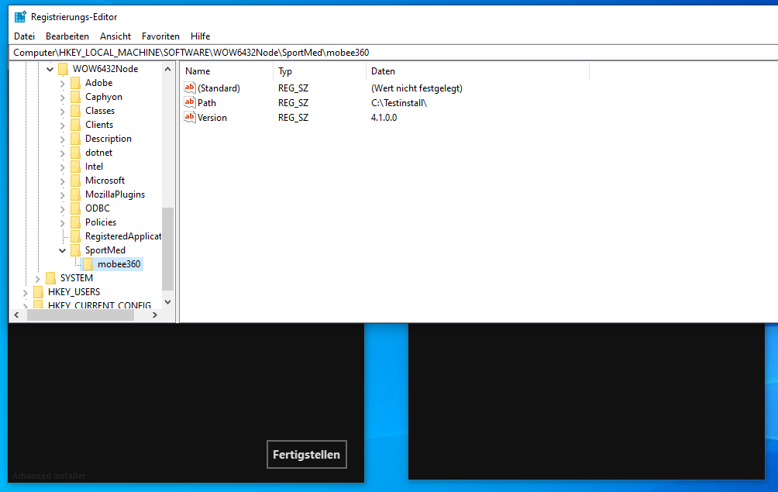Screen dimensions: 778x492
Task: Expand the SYSTEM key
Action: [x=38, y=278]
